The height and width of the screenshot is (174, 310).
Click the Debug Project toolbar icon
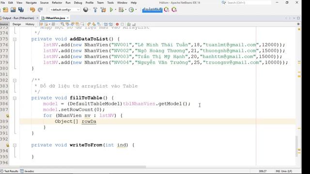tap(121, 10)
